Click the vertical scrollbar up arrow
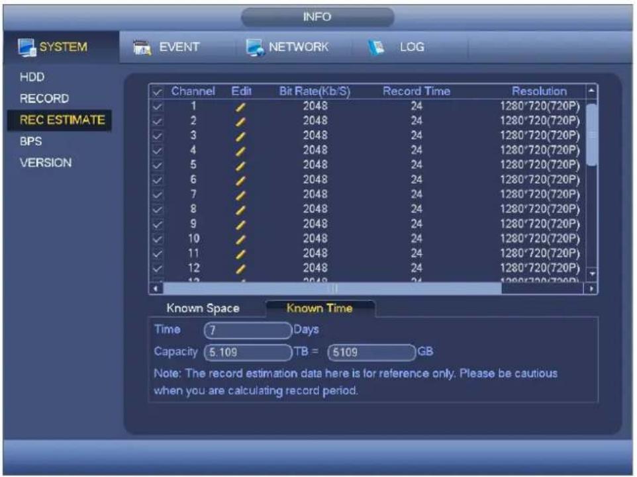The width and height of the screenshot is (637, 477). click(x=591, y=91)
